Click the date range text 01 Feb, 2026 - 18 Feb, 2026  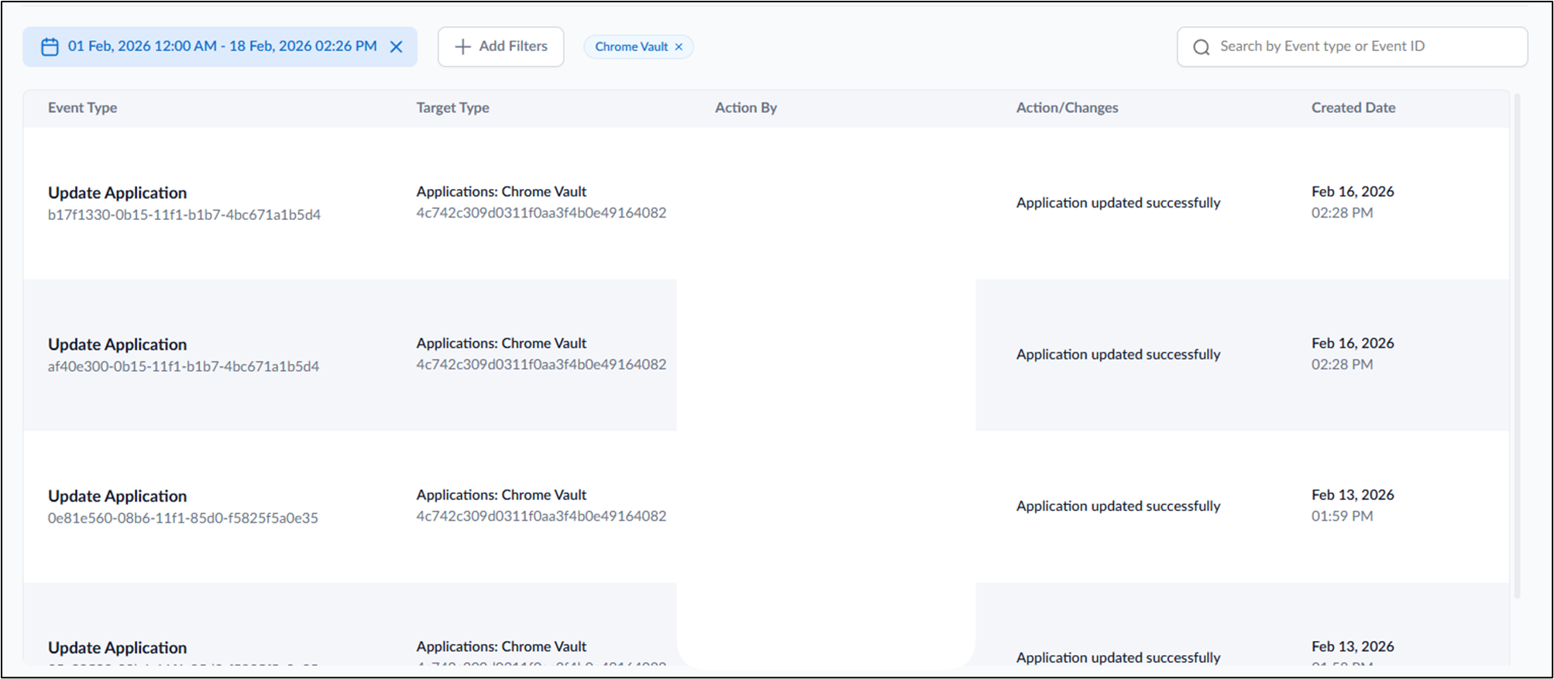coord(222,46)
